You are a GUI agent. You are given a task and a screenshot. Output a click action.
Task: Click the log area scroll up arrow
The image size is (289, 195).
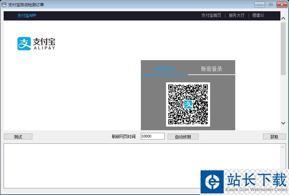[x=282, y=147]
